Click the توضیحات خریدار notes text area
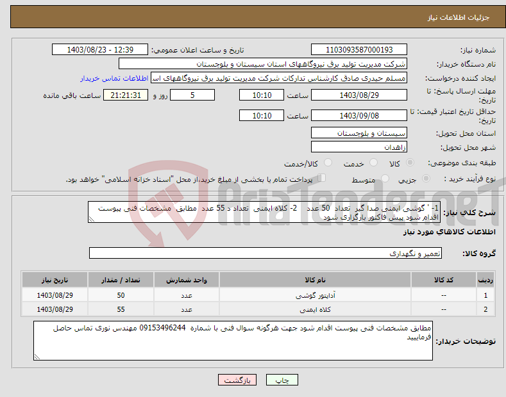The height and width of the screenshot is (397, 506). click(233, 341)
